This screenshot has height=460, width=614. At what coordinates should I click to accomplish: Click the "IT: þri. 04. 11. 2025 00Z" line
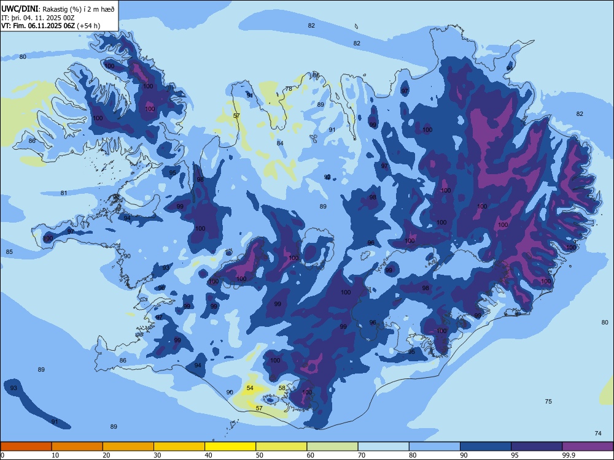click(x=38, y=18)
